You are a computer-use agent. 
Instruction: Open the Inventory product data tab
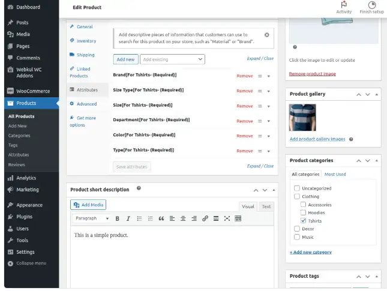pos(86,41)
